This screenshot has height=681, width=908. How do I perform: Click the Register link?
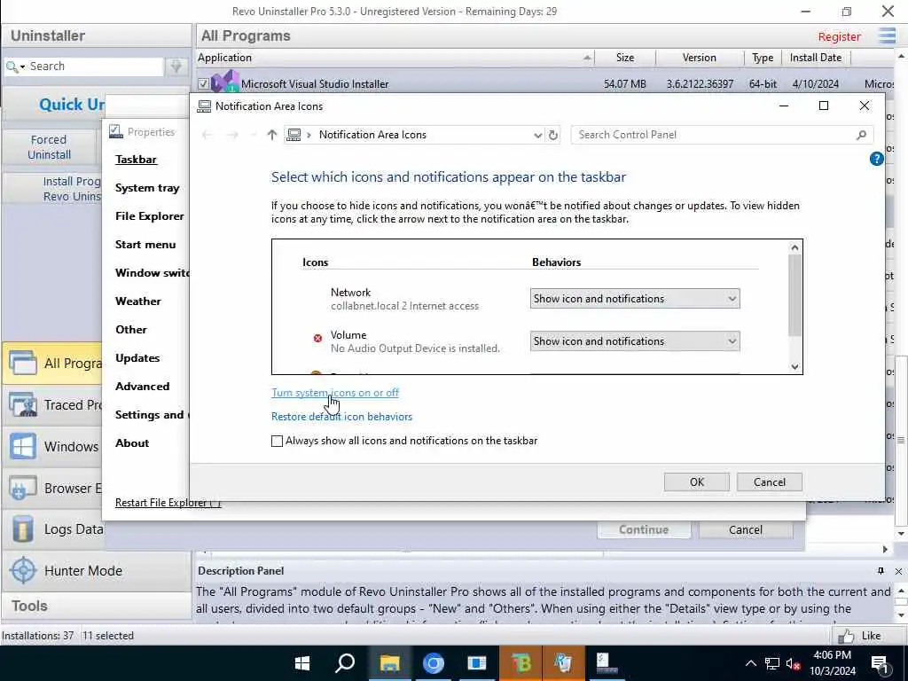coord(839,36)
